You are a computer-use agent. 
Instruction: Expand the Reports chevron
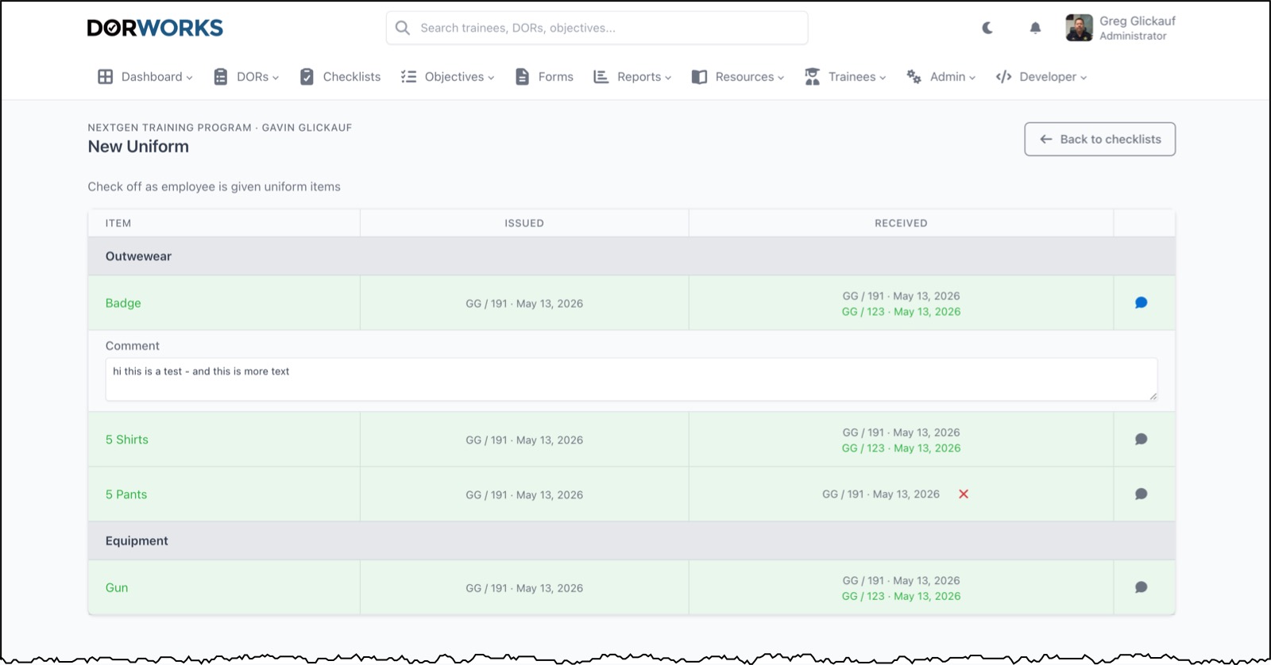pyautogui.click(x=668, y=78)
